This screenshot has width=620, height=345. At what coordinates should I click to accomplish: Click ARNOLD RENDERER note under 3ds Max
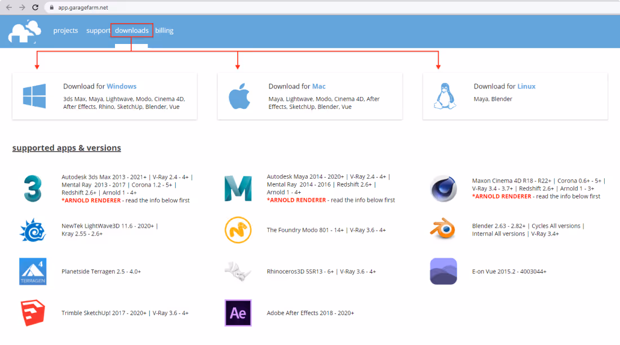125,200
